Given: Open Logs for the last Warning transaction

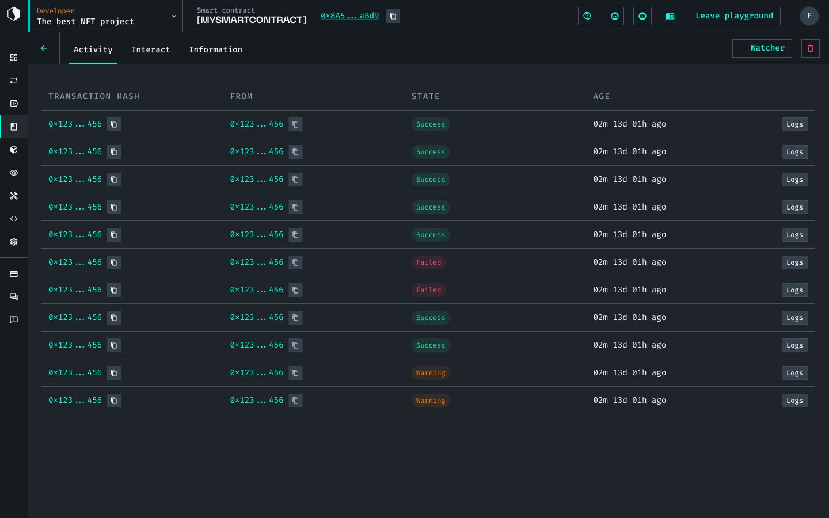Looking at the screenshot, I should (x=794, y=401).
